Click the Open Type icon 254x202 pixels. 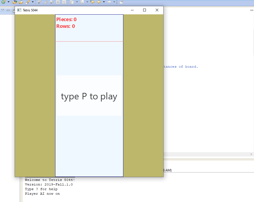[15, 2]
